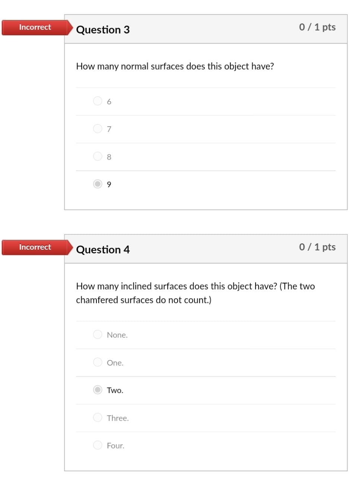Select the radio button for answer 7
The image size is (362, 477).
(x=98, y=128)
